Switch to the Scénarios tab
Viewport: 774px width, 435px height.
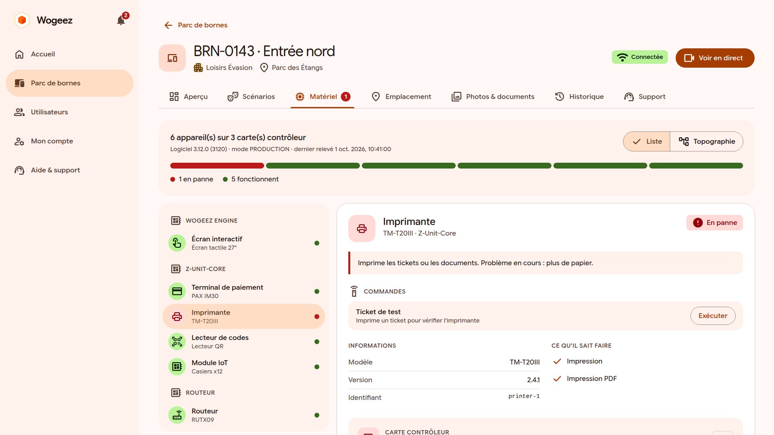pos(251,97)
